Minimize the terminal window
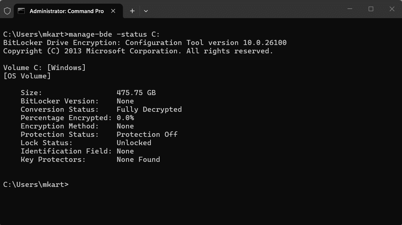 [x=349, y=9]
